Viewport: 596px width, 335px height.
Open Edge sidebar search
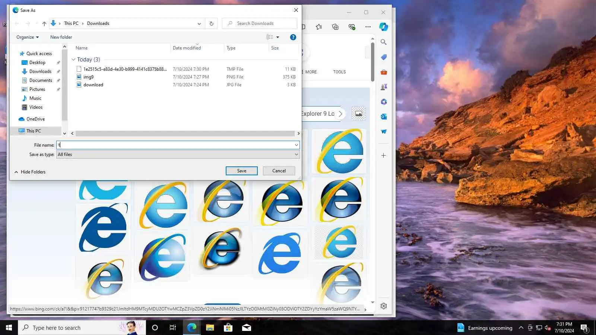(384, 42)
